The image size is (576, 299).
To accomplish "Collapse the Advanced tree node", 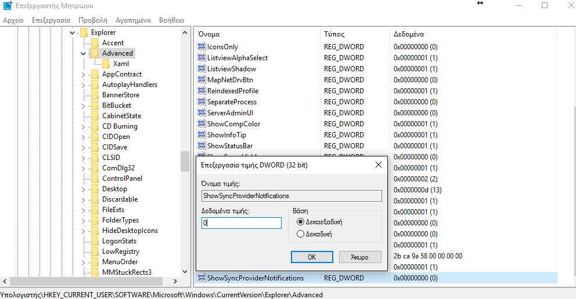I will coord(84,53).
